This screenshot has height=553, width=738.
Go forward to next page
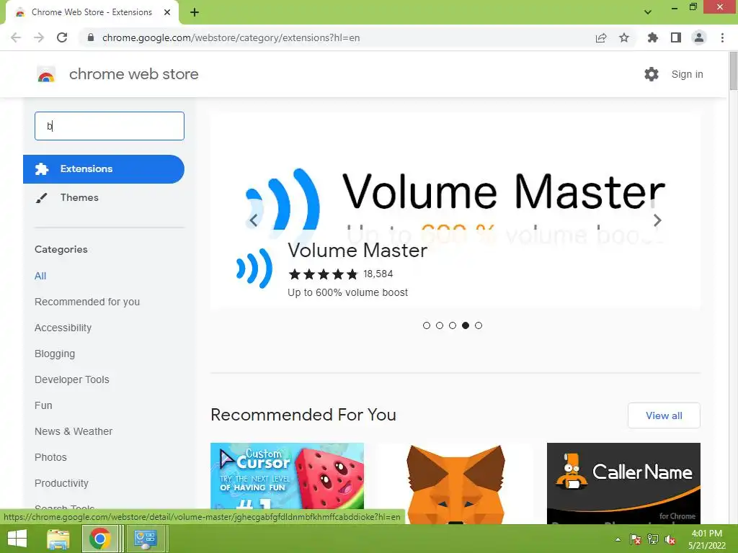point(39,37)
